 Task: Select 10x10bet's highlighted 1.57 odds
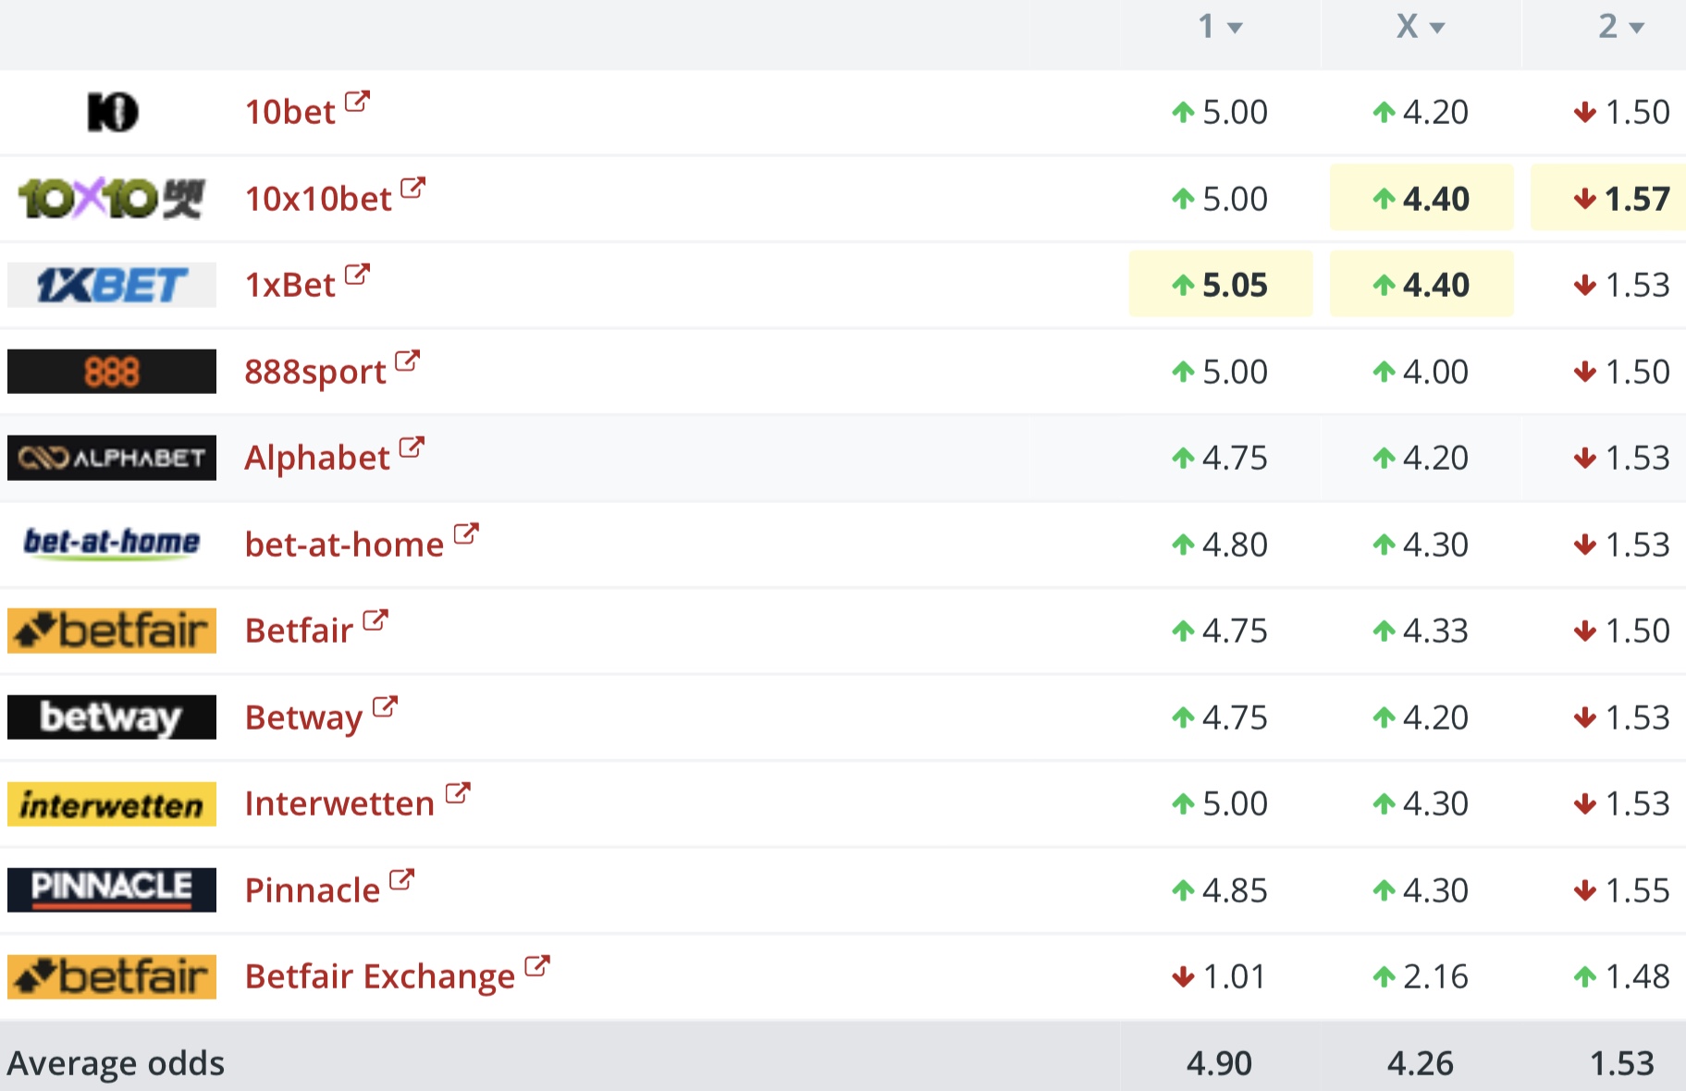click(1623, 199)
